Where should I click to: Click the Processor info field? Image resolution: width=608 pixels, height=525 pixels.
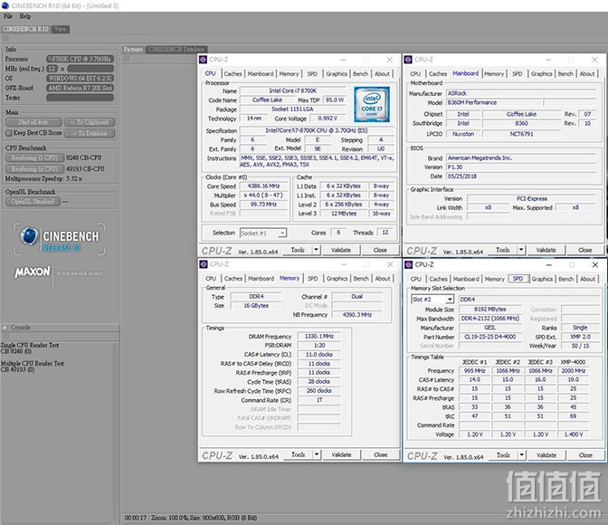(80, 59)
